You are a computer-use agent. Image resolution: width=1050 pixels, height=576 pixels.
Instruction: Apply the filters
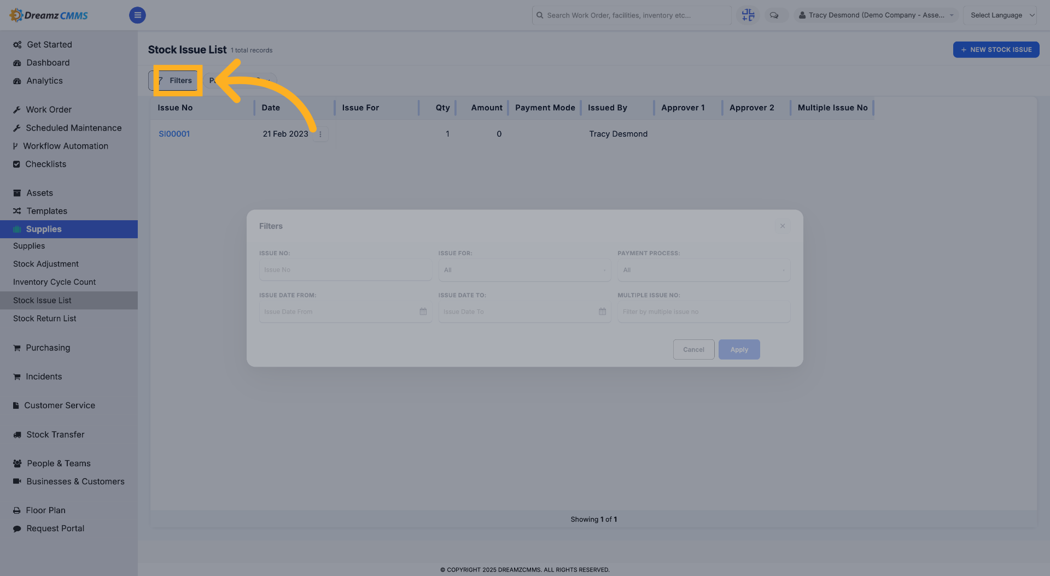coord(739,349)
